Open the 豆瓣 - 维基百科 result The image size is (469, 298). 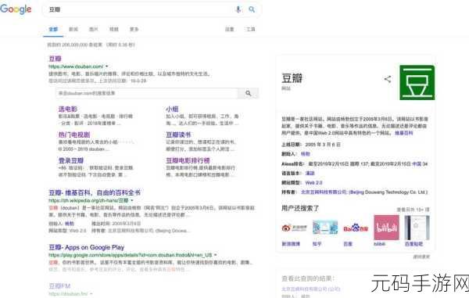(x=95, y=192)
